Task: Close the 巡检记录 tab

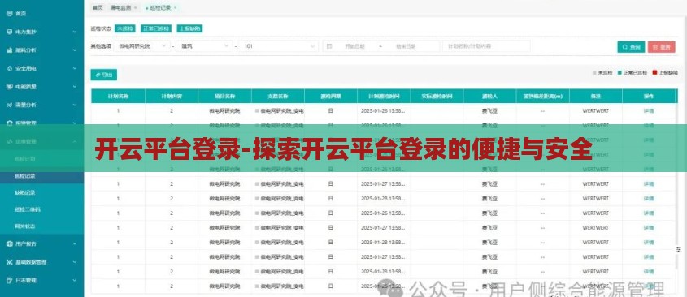Action: click(176, 8)
